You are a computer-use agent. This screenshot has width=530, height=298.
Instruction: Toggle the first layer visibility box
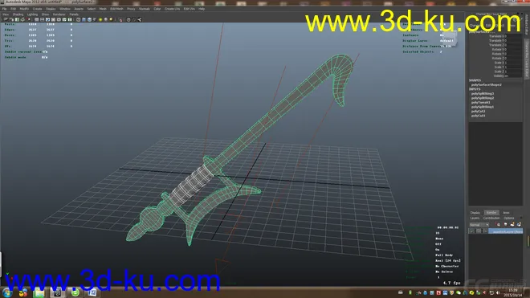pos(472,231)
